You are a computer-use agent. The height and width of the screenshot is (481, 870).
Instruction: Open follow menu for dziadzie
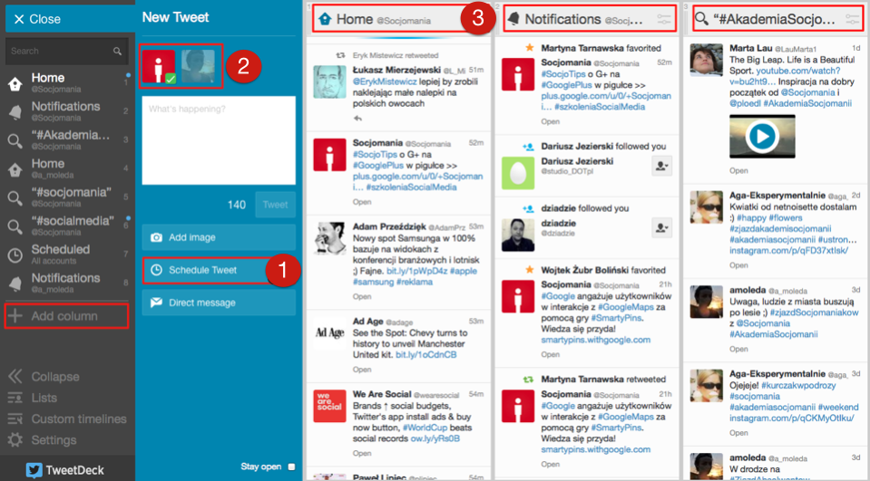point(661,227)
